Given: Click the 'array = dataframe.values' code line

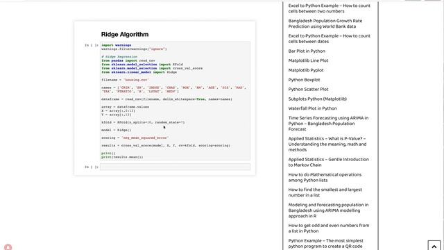Looking at the screenshot, I should (x=125, y=107).
